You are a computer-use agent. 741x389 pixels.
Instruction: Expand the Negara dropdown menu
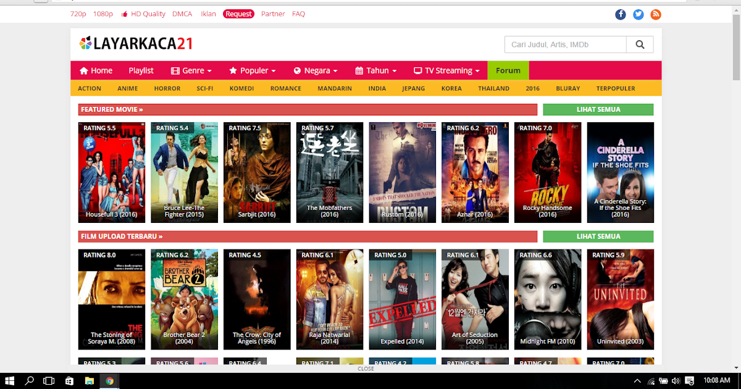pyautogui.click(x=316, y=70)
